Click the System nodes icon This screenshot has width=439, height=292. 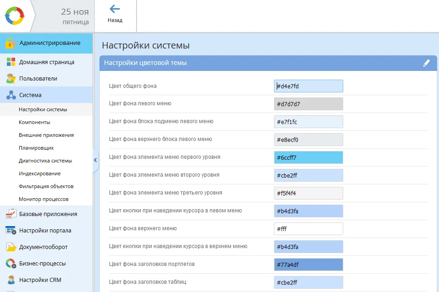11,95
